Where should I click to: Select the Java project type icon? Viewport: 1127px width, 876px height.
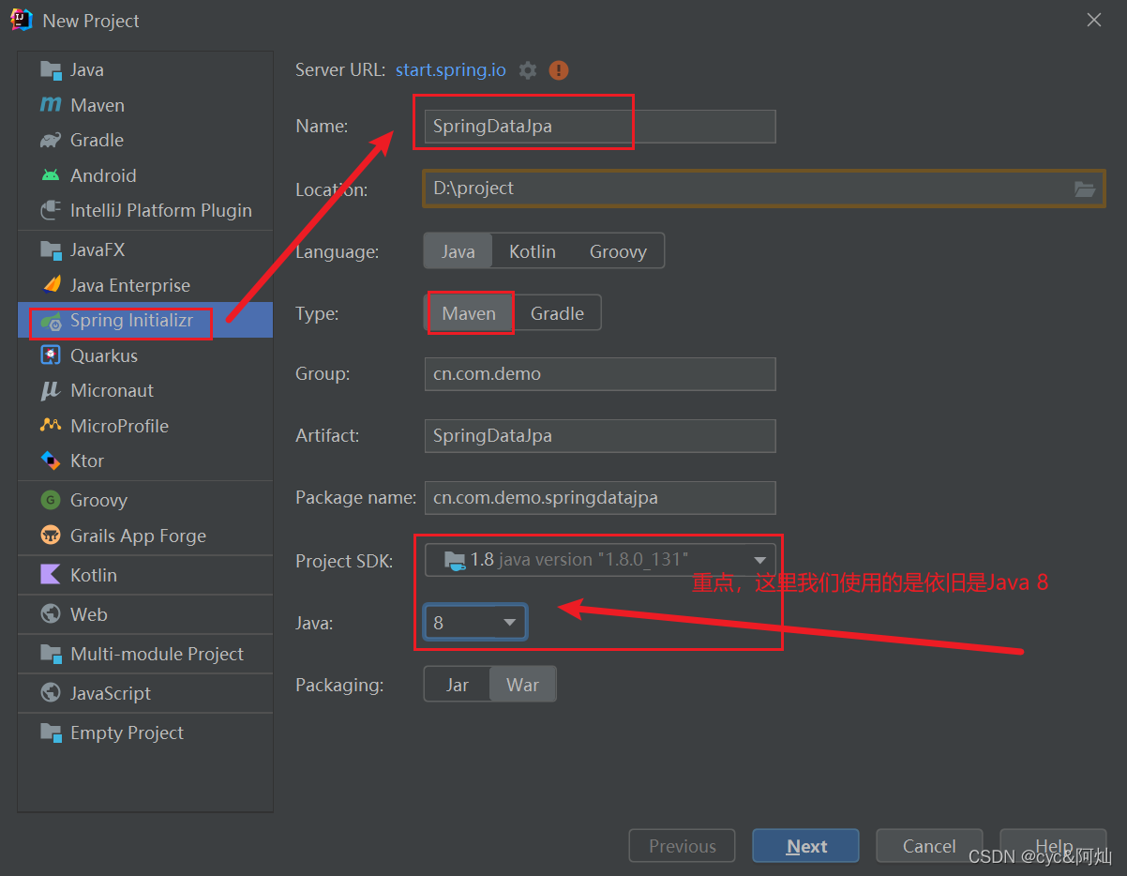[51, 69]
